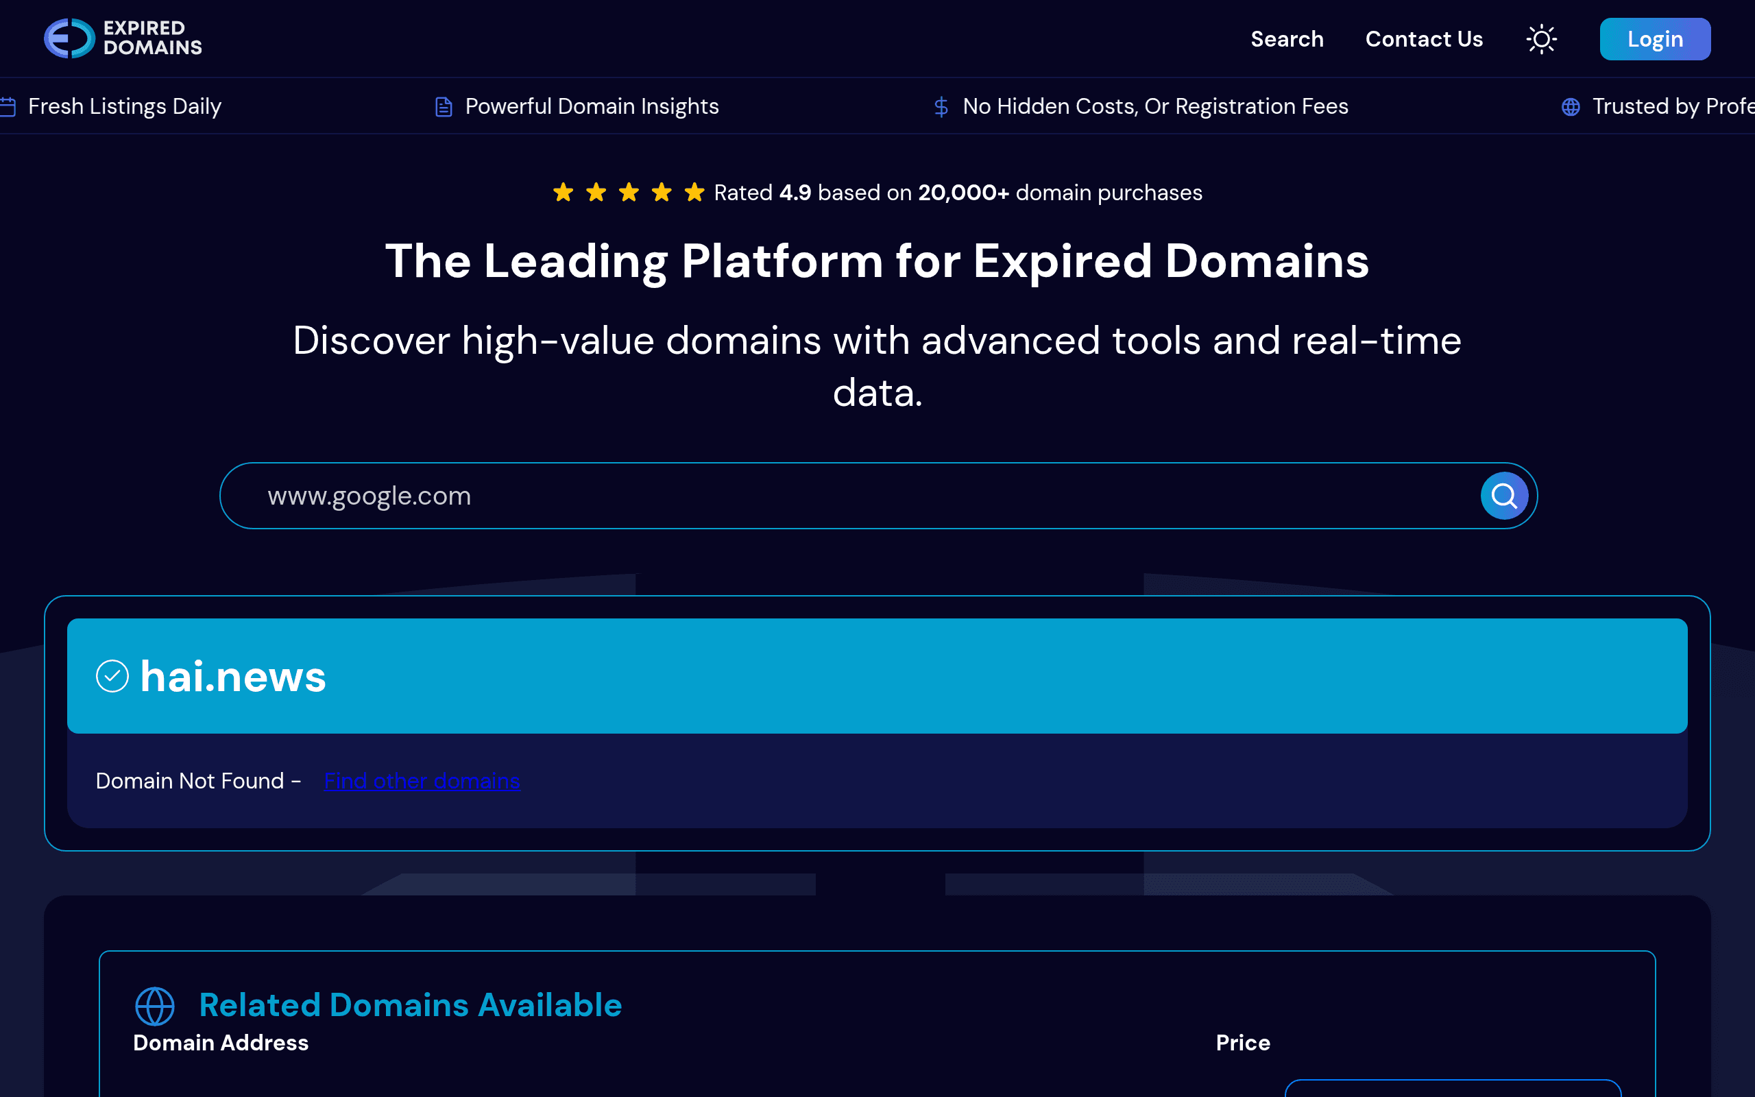Click the dollar icon beside No Hidden Costs

tap(941, 107)
